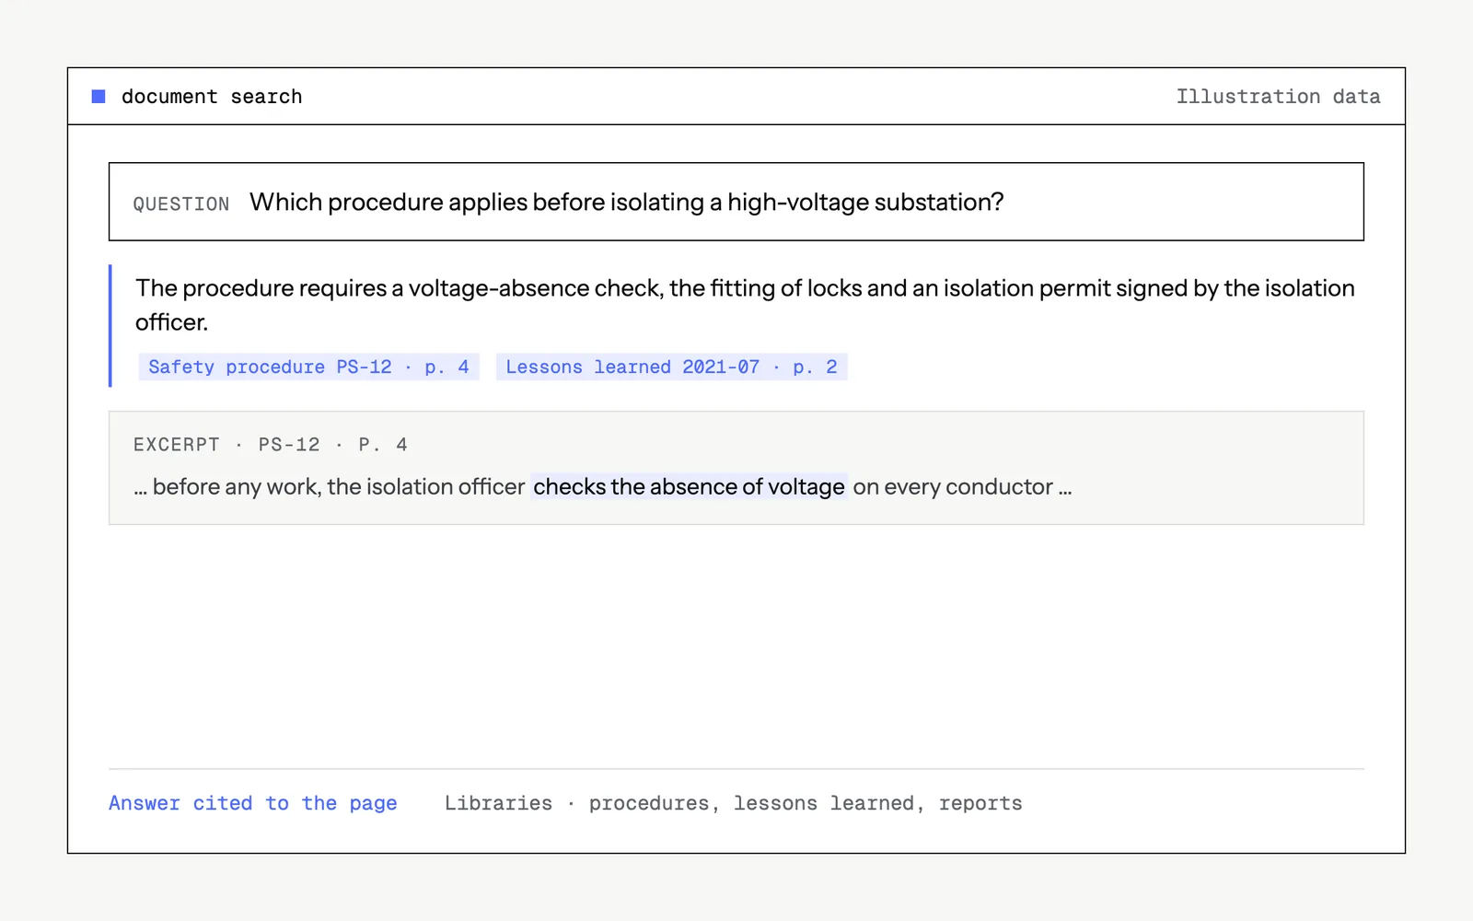1473x921 pixels.
Task: Click highlighted phrase 'checks the absence of voltage'
Action: (689, 486)
